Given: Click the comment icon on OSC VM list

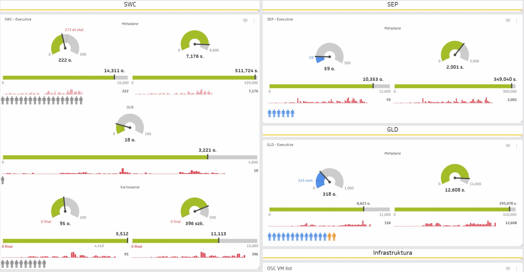Looking at the screenshot, I should tap(508, 268).
